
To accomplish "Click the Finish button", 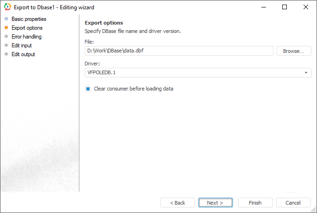I will (x=255, y=203).
